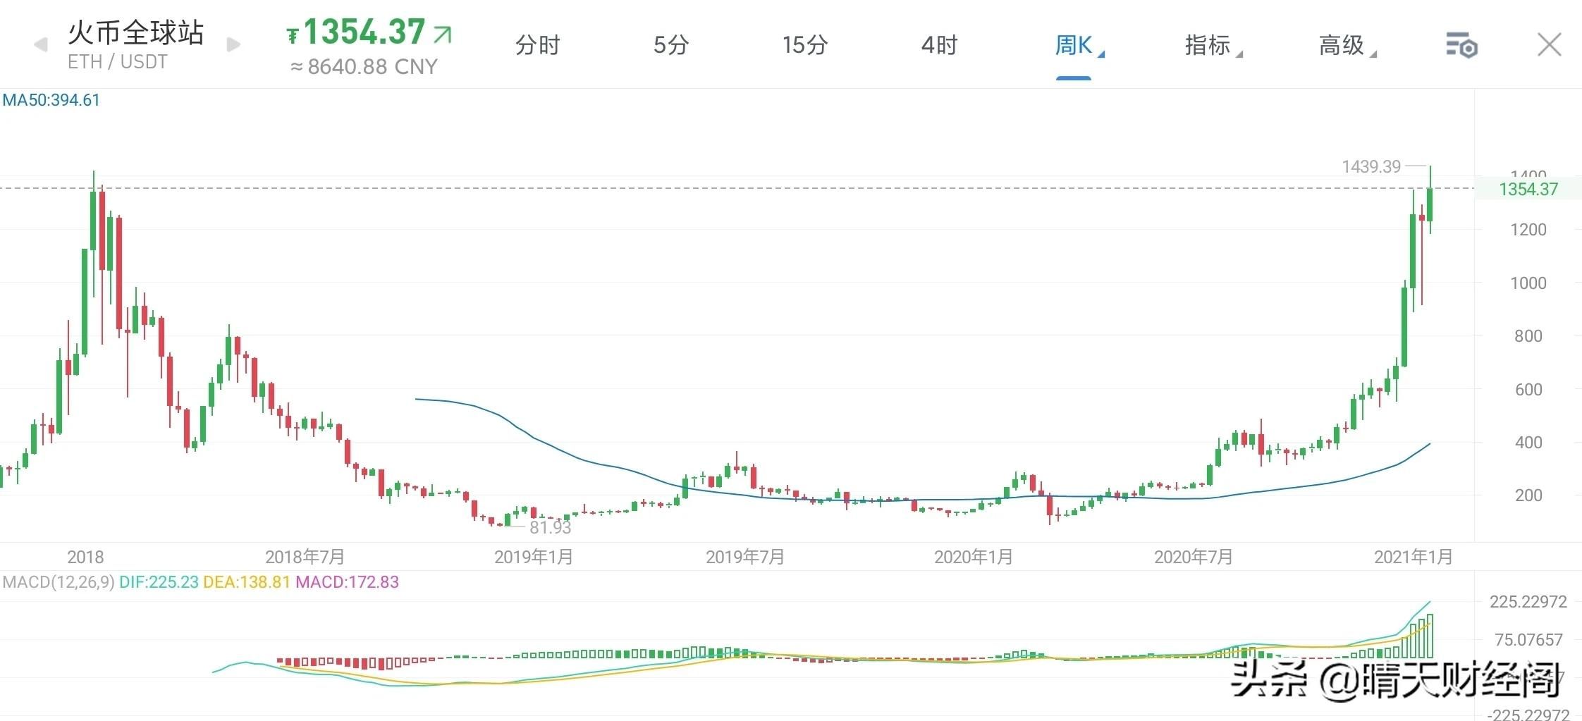Click the 1439.39 high price marker
This screenshot has height=721, width=1582.
(x=1371, y=166)
